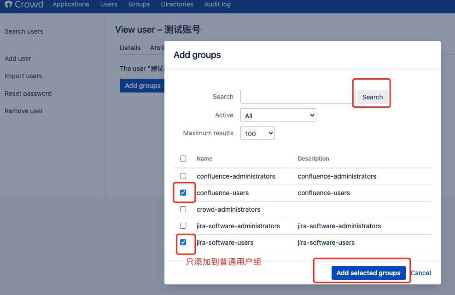Viewport: 455px width, 295px height.
Task: Click Reset password link
Action: click(28, 93)
